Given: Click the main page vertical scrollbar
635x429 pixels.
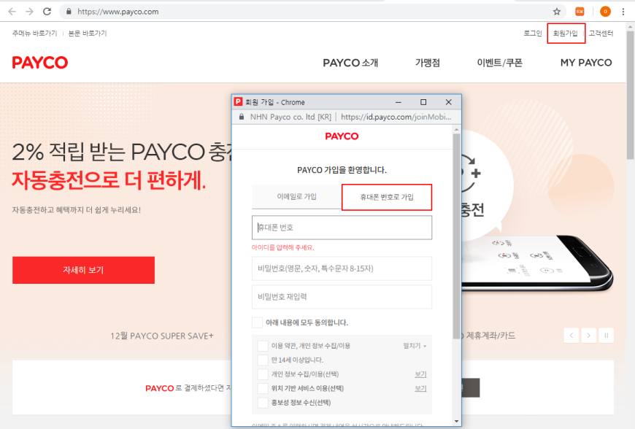Looking at the screenshot, I should (x=631, y=95).
